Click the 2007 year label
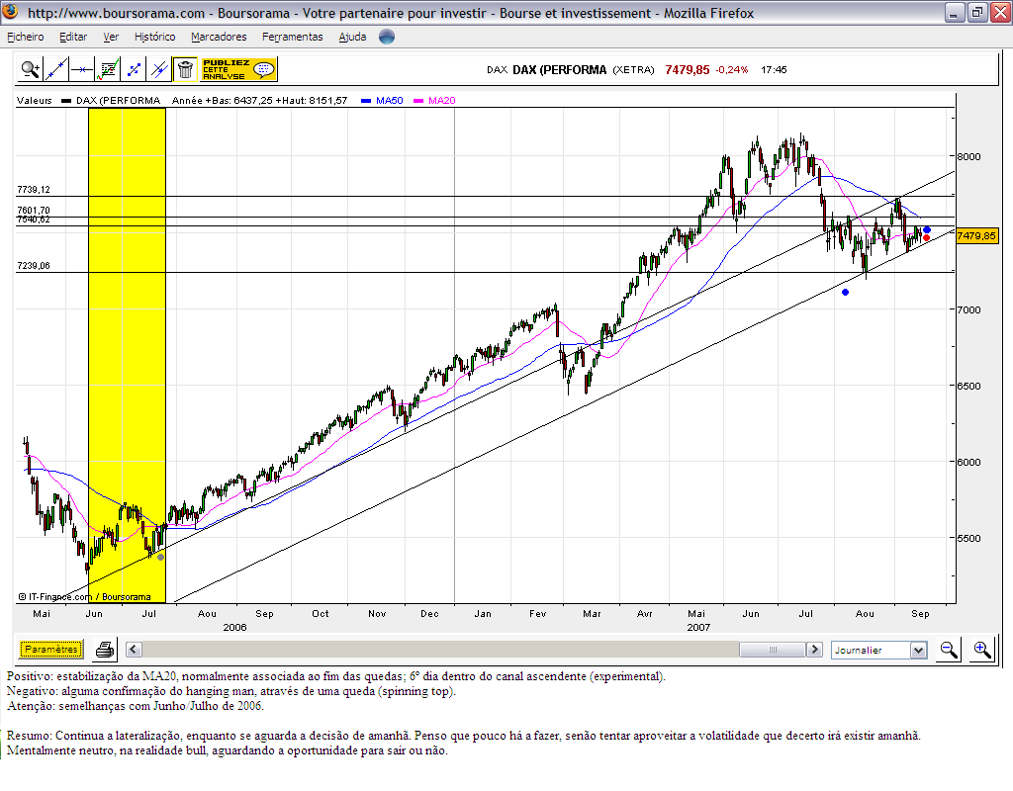 [x=698, y=627]
